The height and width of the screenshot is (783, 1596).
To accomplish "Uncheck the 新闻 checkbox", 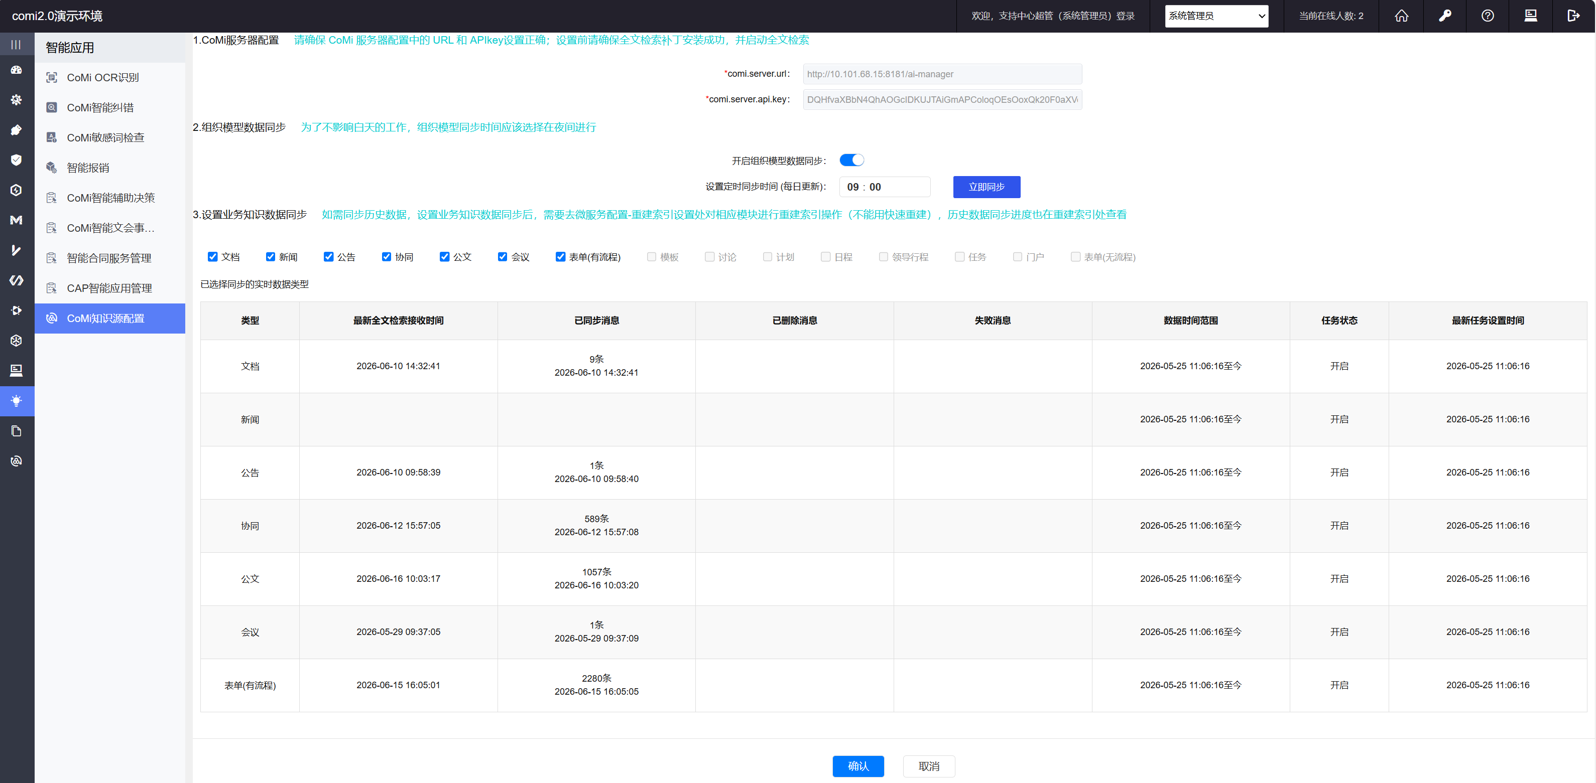I will [x=271, y=256].
